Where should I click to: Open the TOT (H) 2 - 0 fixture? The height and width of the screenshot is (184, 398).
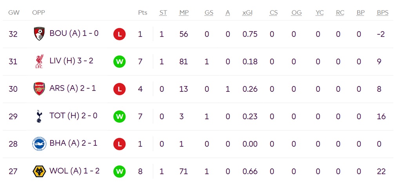click(74, 116)
